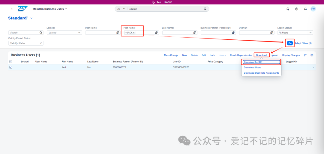Viewport: 324px width, 154px height.
Task: Open Adapt Filters (3)
Action: coord(303,43)
